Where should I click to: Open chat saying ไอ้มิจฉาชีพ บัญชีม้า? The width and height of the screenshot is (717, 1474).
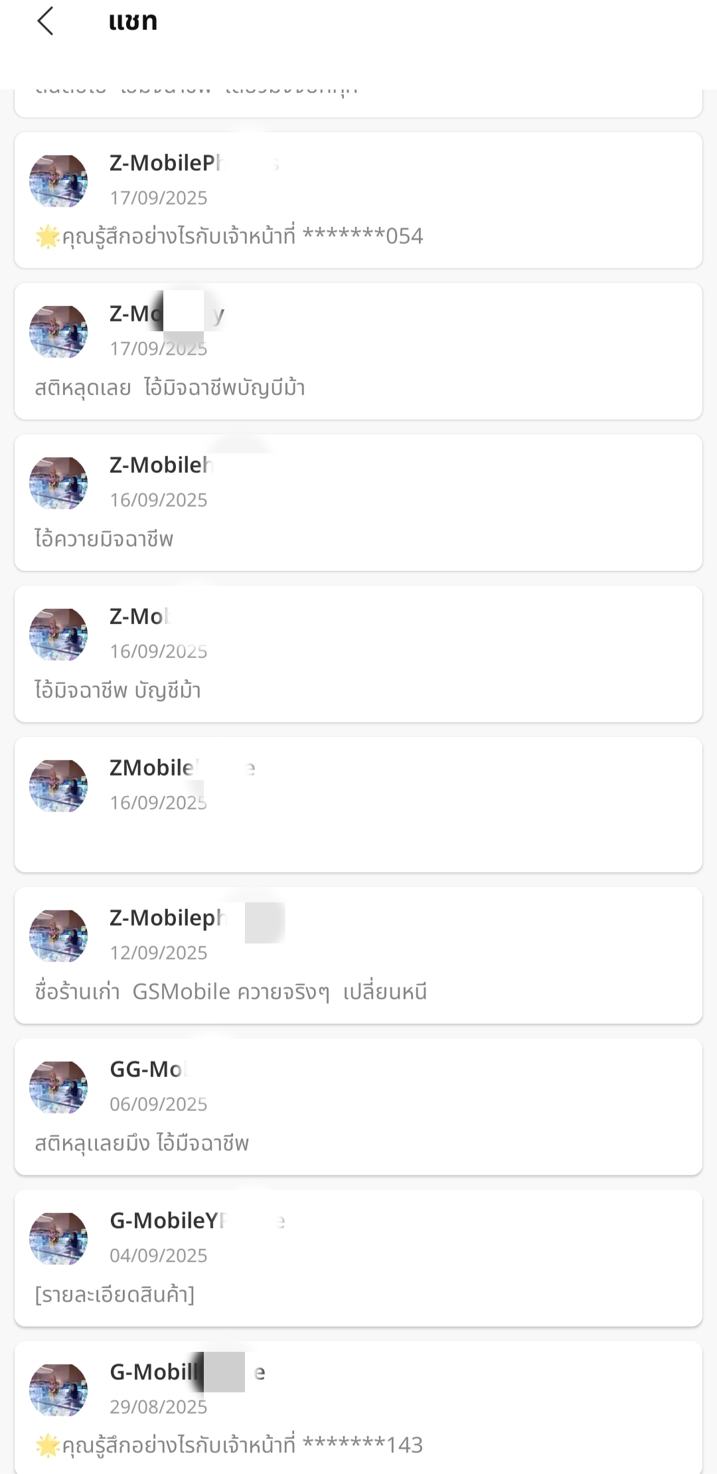358,655
